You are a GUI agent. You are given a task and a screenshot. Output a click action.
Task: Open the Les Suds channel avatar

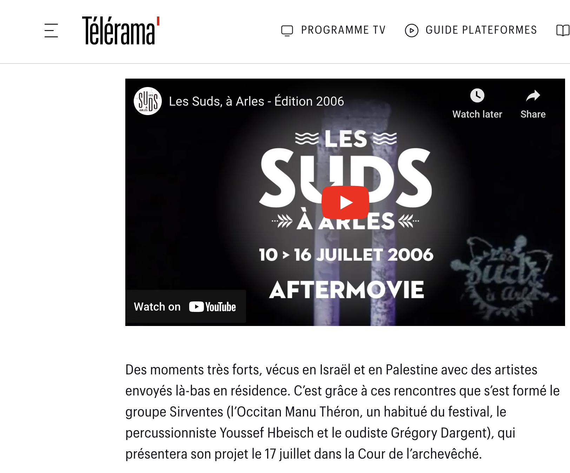(x=148, y=101)
